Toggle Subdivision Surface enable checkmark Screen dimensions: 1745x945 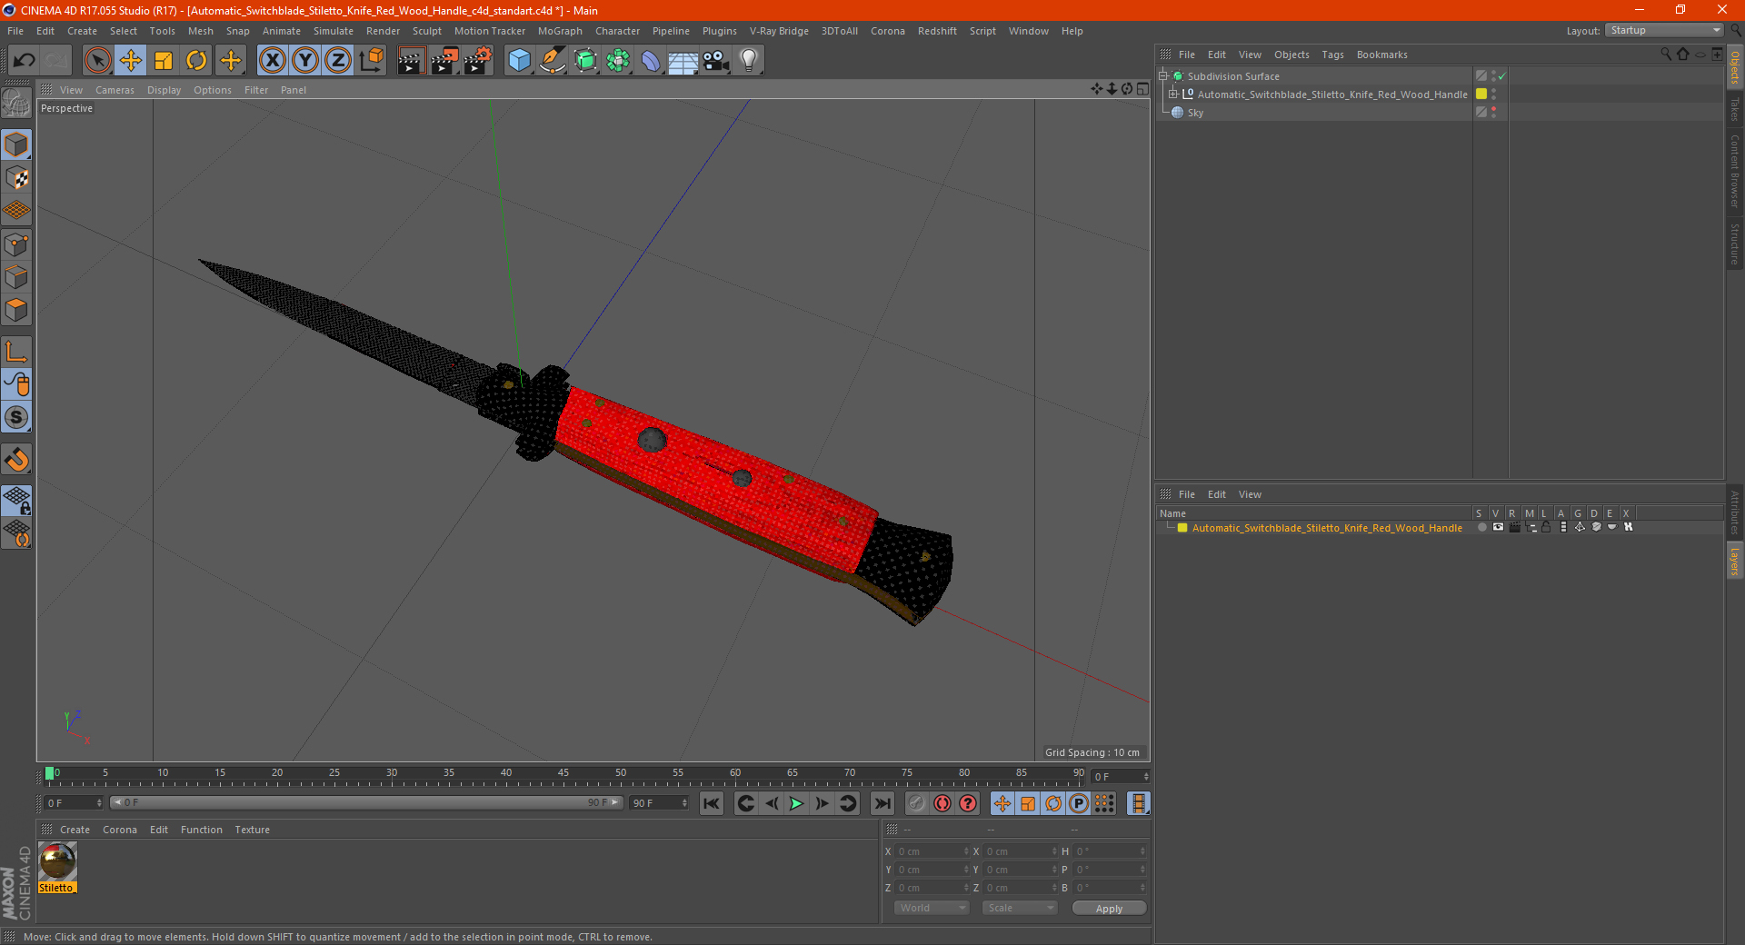pos(1501,76)
